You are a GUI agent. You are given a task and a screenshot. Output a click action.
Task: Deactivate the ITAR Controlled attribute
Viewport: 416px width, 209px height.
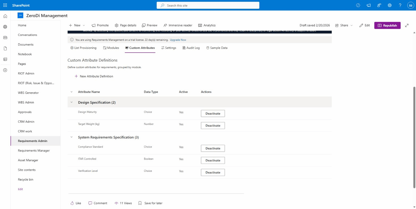click(213, 160)
